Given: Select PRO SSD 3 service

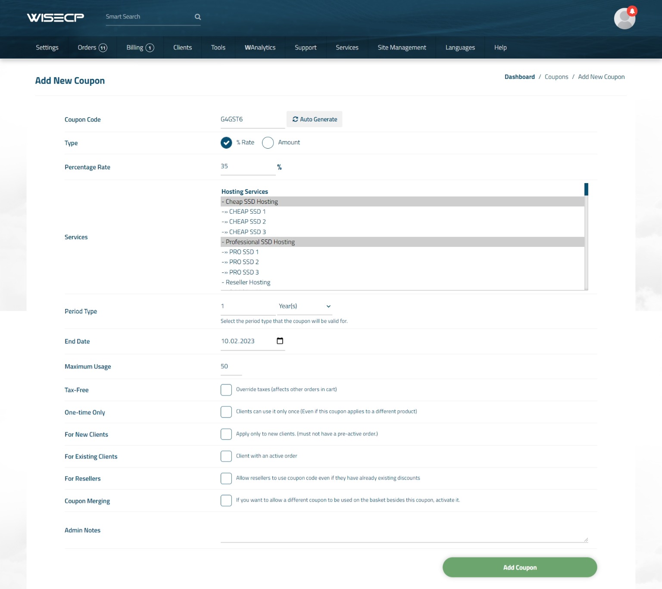Looking at the screenshot, I should point(403,272).
